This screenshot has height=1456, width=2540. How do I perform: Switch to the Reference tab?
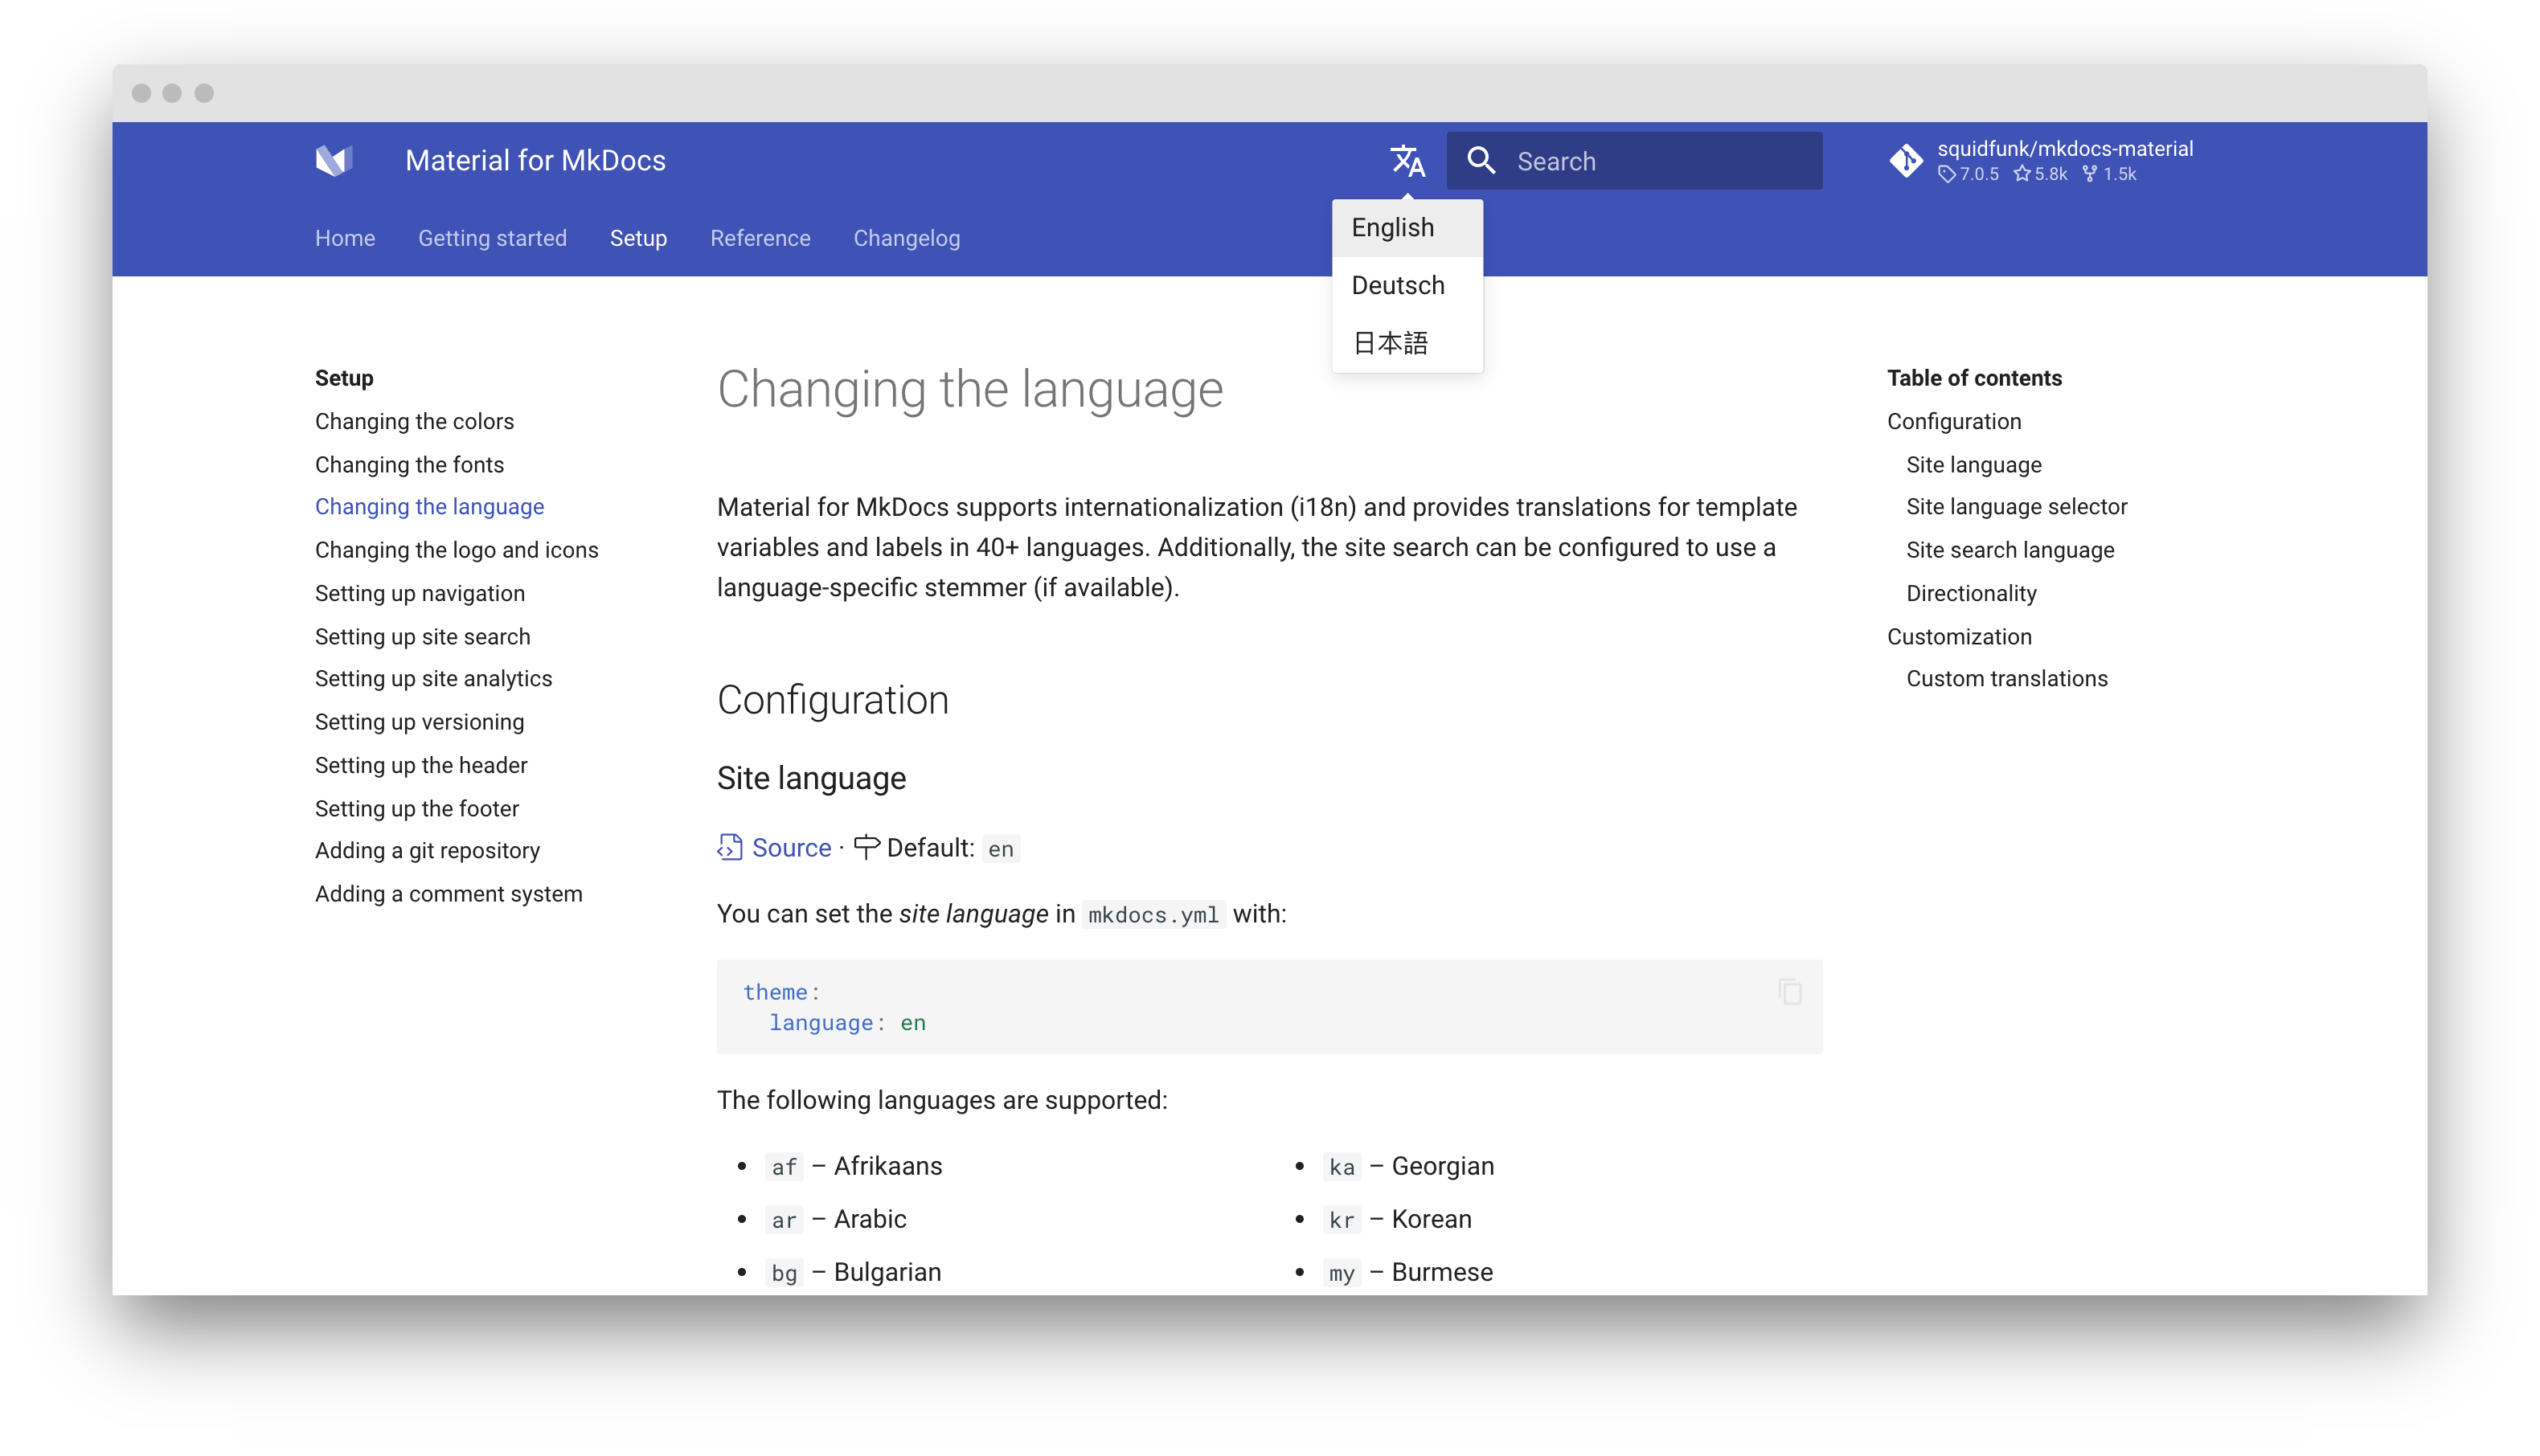click(760, 238)
